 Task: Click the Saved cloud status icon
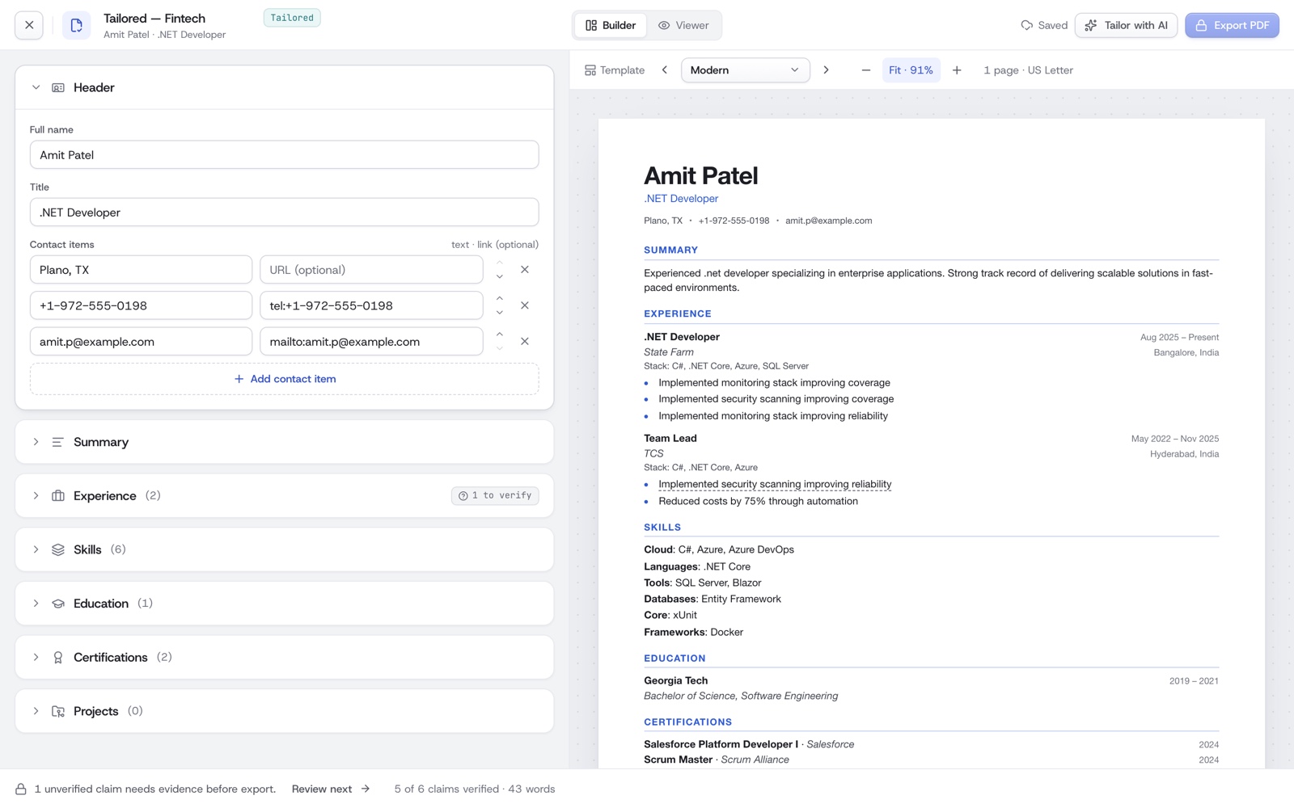point(1027,25)
